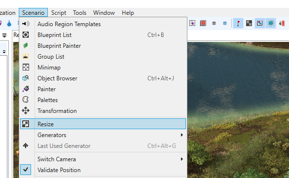Click the red square toolbar icon
This screenshot has height=178, width=289.
point(203,23)
